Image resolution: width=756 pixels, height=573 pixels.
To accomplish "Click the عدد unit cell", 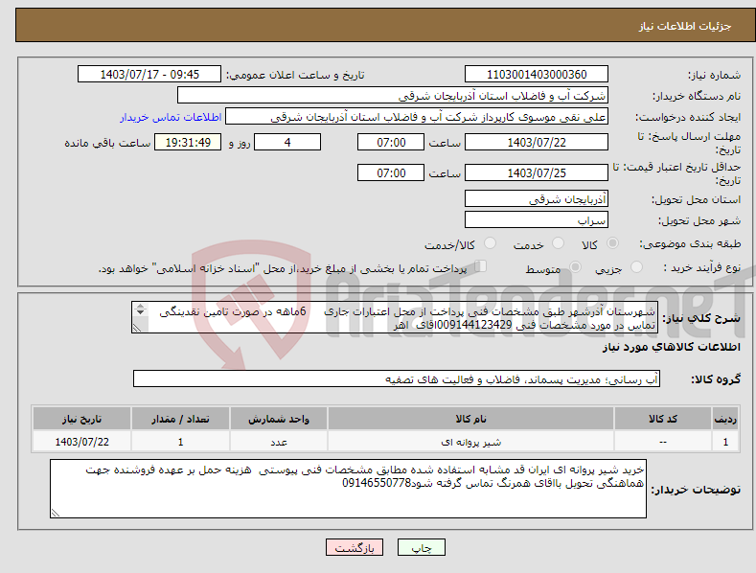I will [x=279, y=442].
